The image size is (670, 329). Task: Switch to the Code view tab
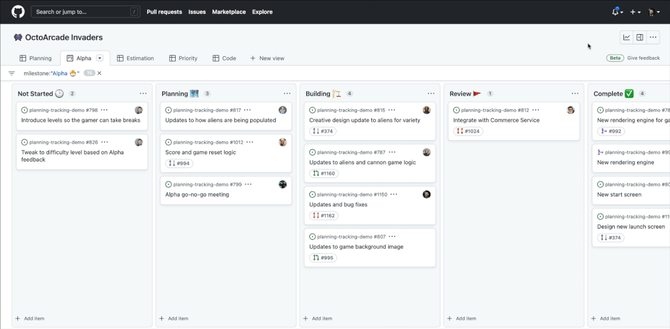[x=224, y=58]
